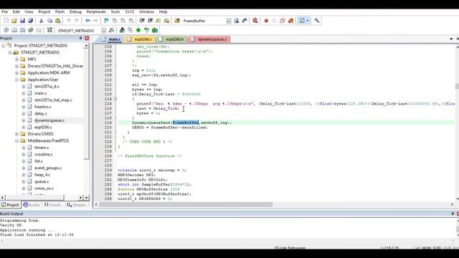Insert a bookmark on the current line
459x258 pixels.
point(106,21)
